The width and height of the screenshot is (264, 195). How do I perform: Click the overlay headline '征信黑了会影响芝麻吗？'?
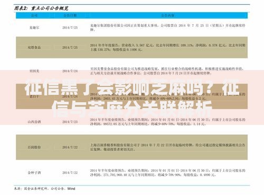(x=119, y=87)
